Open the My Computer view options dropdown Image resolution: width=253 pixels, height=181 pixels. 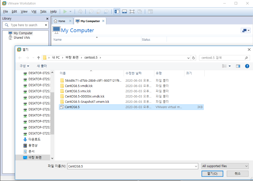(x=246, y=30)
